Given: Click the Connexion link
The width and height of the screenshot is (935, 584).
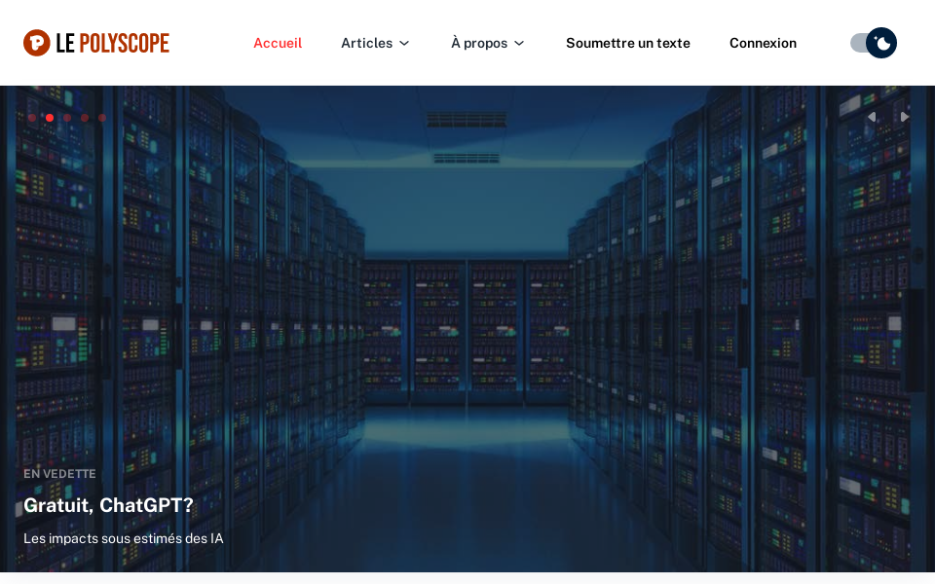Looking at the screenshot, I should coord(763,43).
